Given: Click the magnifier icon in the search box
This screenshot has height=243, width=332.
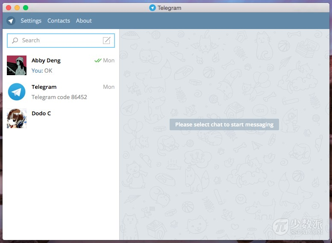Looking at the screenshot, I should pos(15,41).
